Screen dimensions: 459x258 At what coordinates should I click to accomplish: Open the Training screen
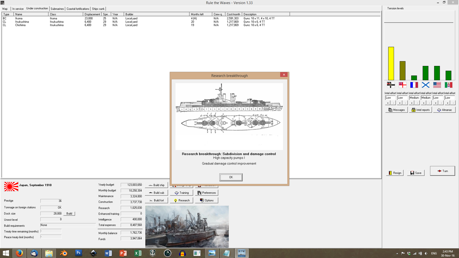click(182, 193)
